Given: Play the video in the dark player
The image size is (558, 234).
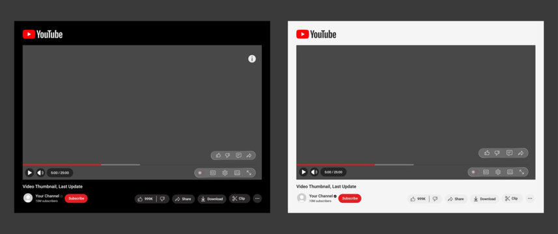Looking at the screenshot, I should click(x=29, y=173).
